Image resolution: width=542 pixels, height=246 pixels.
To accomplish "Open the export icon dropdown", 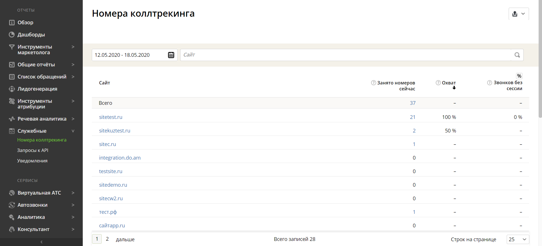I will tap(519, 14).
